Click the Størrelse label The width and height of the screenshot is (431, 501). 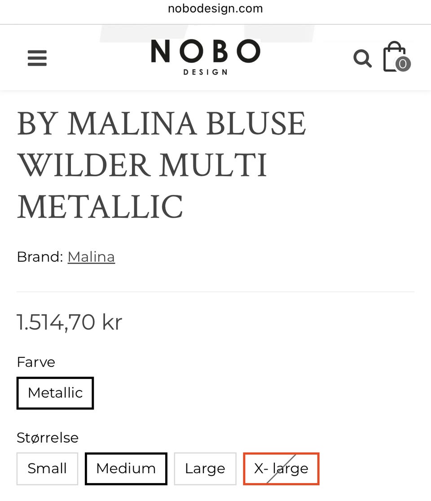pos(48,437)
